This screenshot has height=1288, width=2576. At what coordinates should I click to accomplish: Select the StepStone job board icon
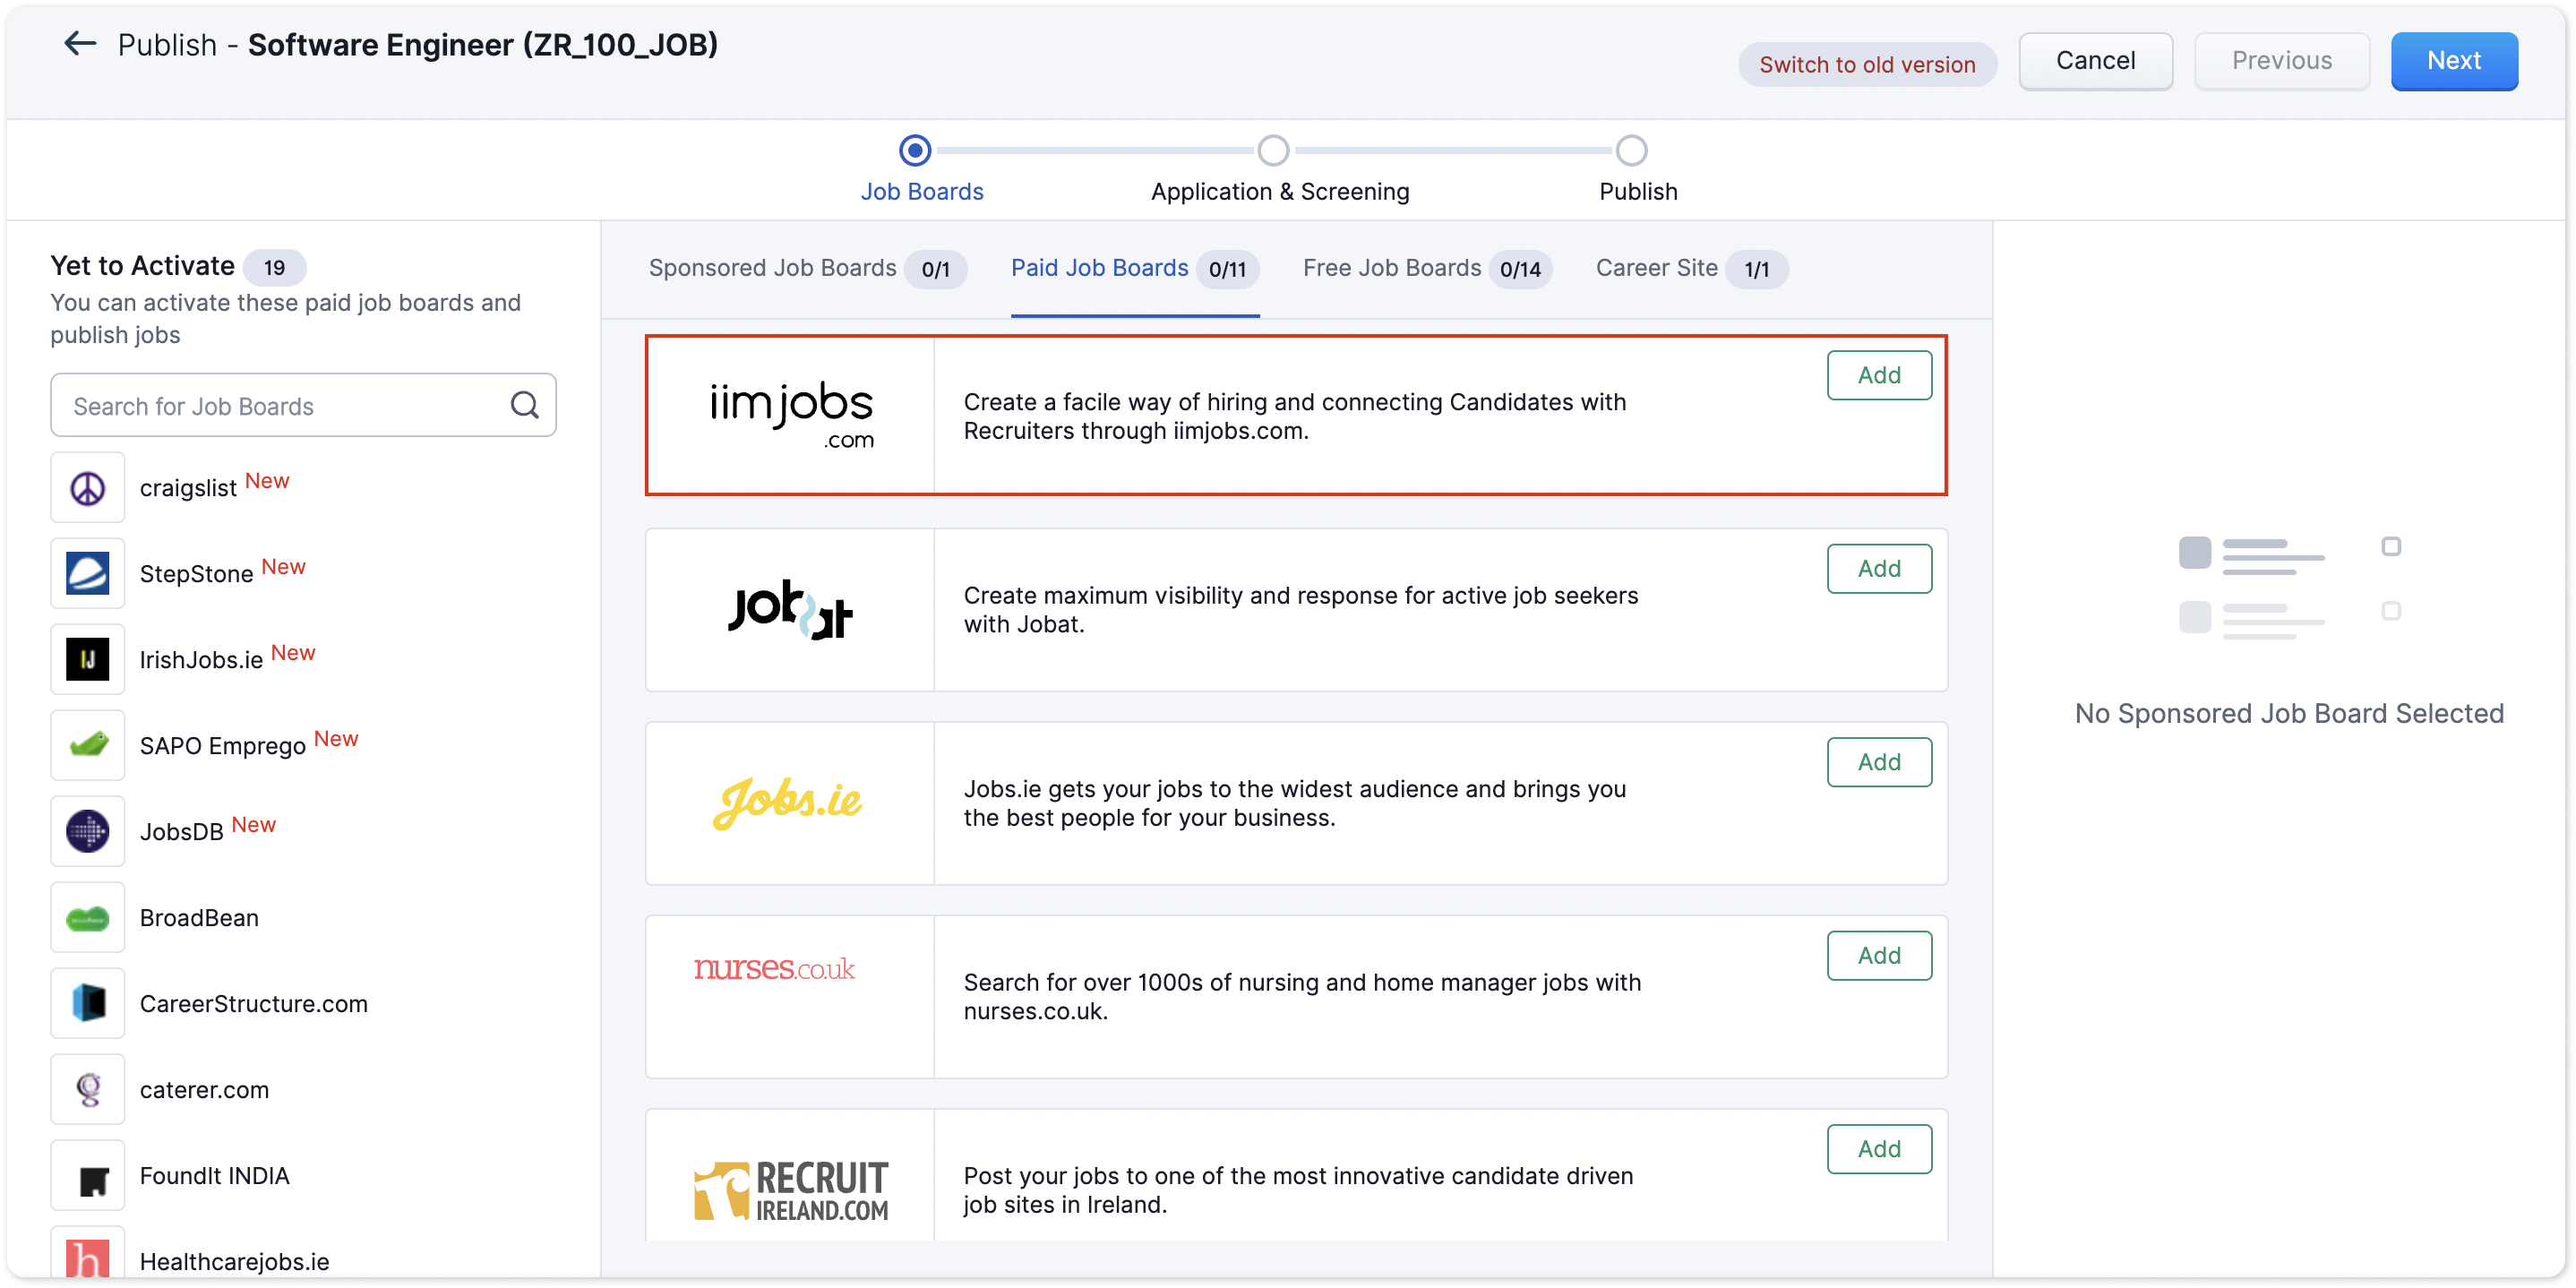pos(88,574)
